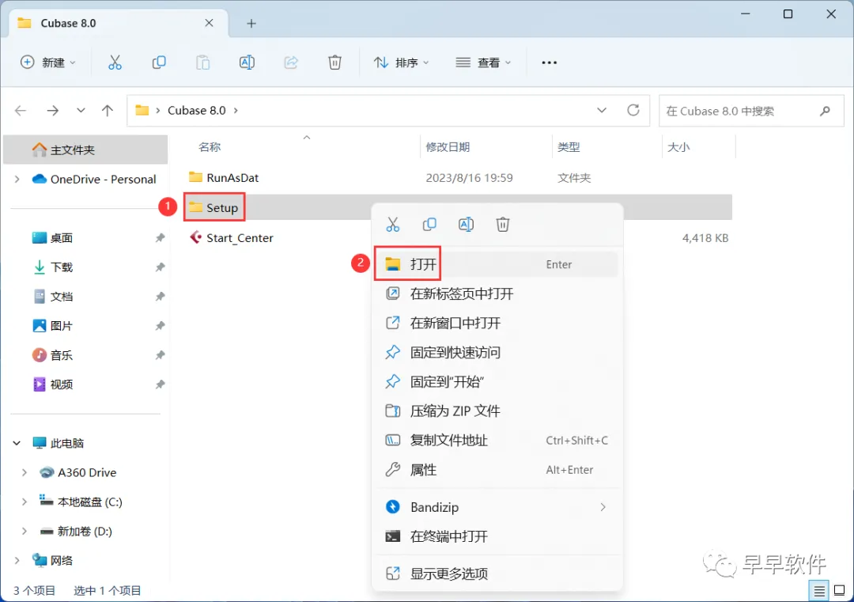
Task: Select 压缩为 ZIP 文件
Action: pos(497,411)
